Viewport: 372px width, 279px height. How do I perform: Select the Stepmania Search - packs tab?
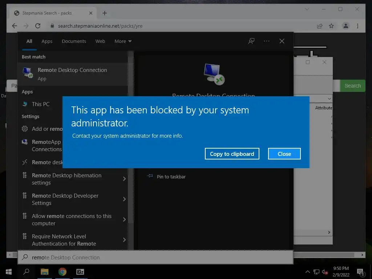53,13
